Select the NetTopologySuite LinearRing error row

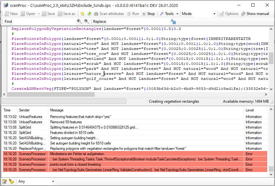point(135,170)
